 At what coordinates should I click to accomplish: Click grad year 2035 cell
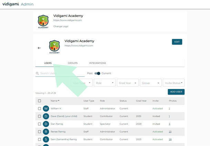(x=139, y=116)
